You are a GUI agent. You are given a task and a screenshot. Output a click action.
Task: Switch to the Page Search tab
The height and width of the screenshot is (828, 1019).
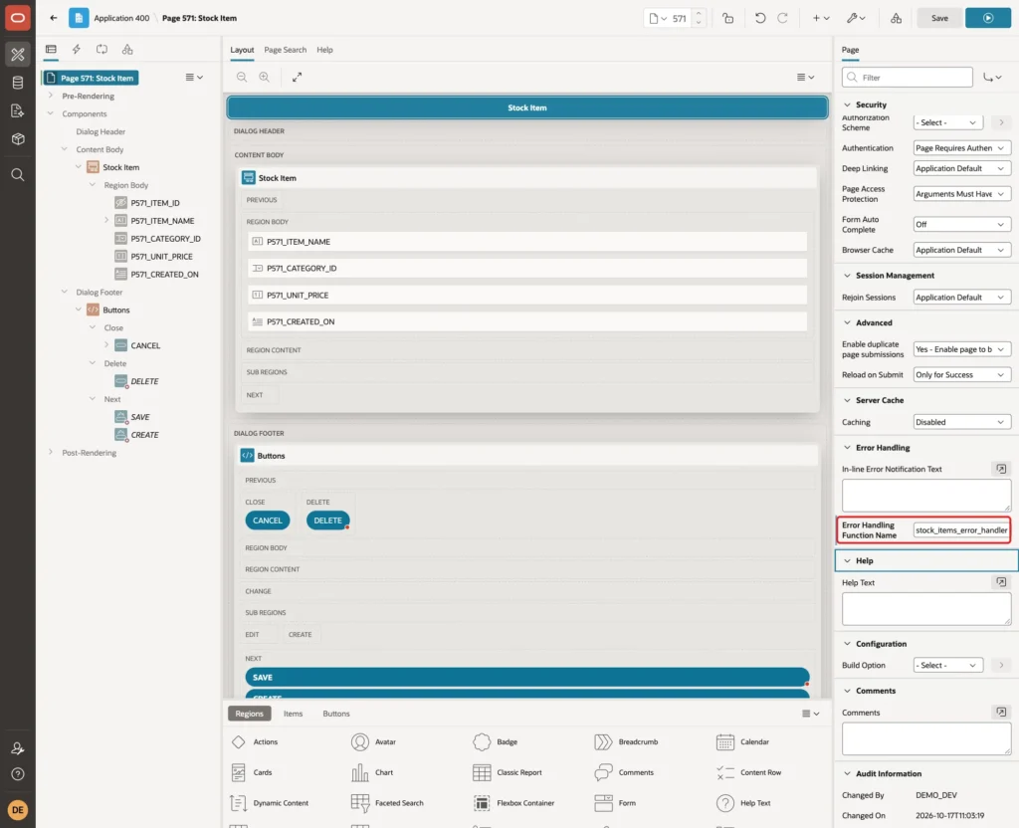coord(286,50)
